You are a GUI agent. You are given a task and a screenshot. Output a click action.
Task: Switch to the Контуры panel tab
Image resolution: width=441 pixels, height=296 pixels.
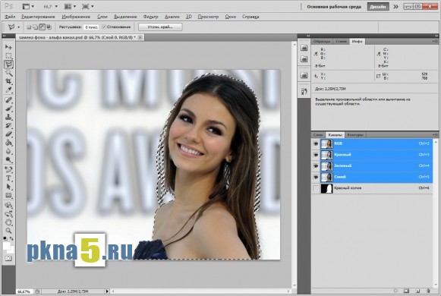355,135
